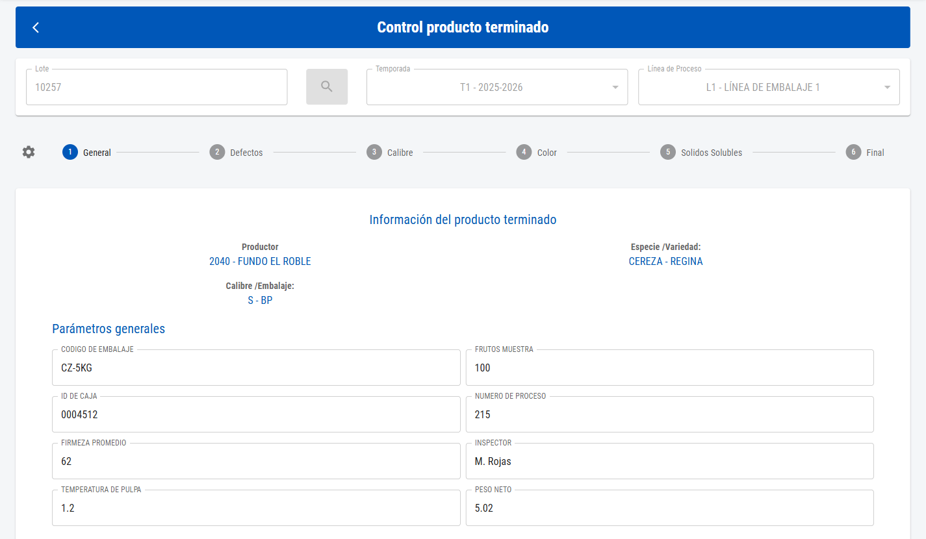Viewport: 926px width, 539px height.
Task: Click the Firmeza Promedio field
Action: coord(256,461)
